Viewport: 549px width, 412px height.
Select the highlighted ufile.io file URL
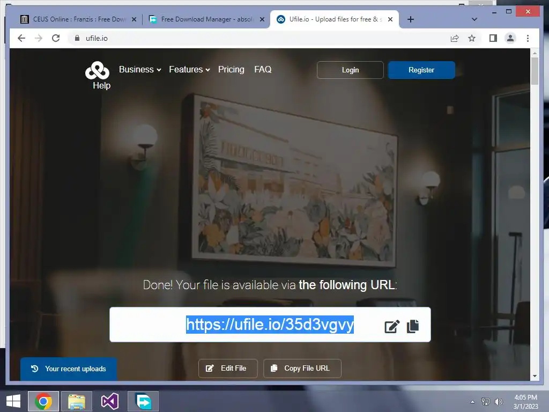(x=270, y=325)
